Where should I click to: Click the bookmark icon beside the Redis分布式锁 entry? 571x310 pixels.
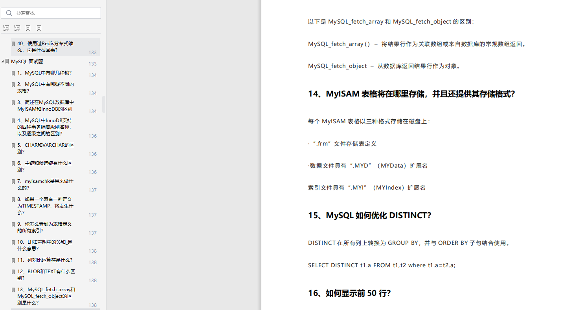click(13, 44)
